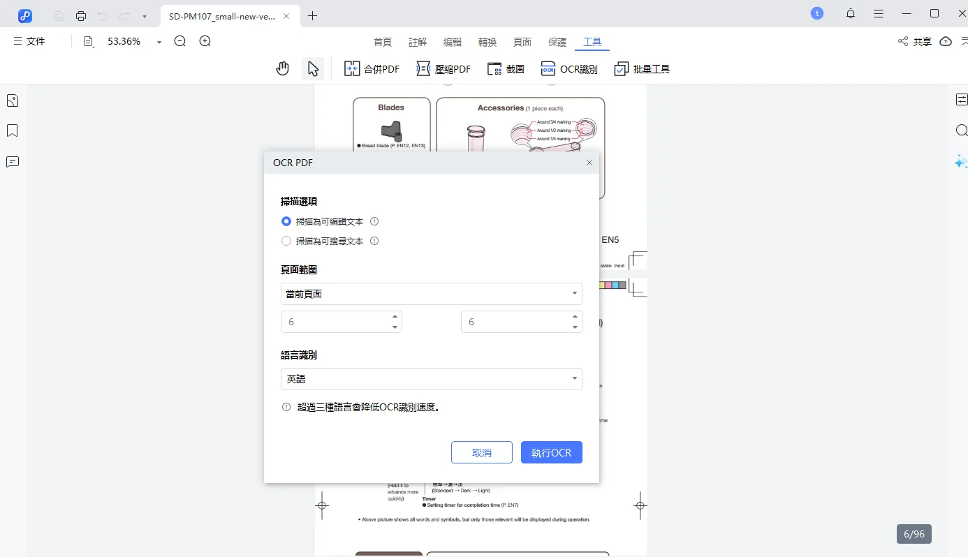
Task: Close the OCR PDF dialog
Action: 589,163
